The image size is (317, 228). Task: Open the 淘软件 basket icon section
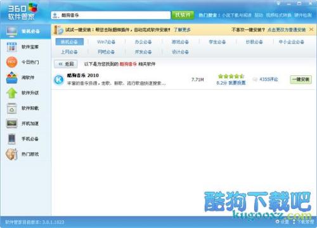[x=25, y=77]
